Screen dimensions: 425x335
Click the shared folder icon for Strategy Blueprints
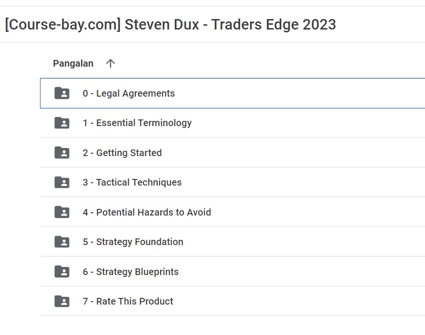click(x=62, y=271)
